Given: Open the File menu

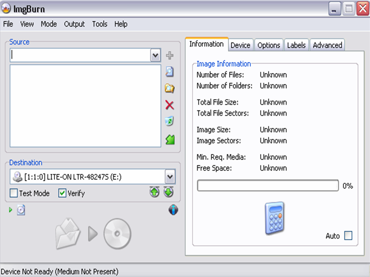Looking at the screenshot, I should [x=8, y=24].
